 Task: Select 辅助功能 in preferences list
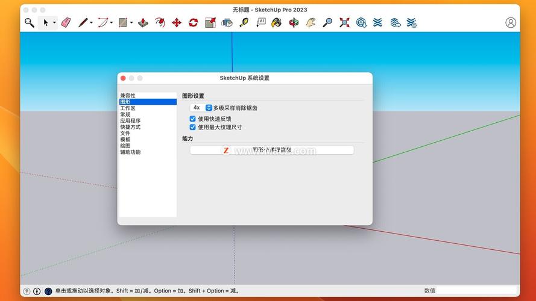[148, 152]
